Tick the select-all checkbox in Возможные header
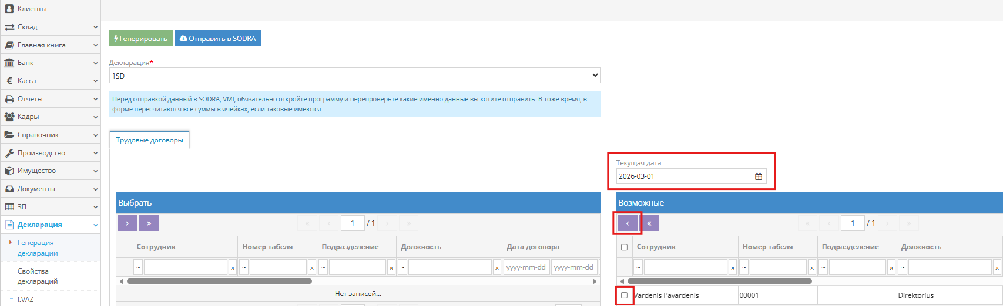Image resolution: width=1003 pixels, height=306 pixels. (624, 247)
